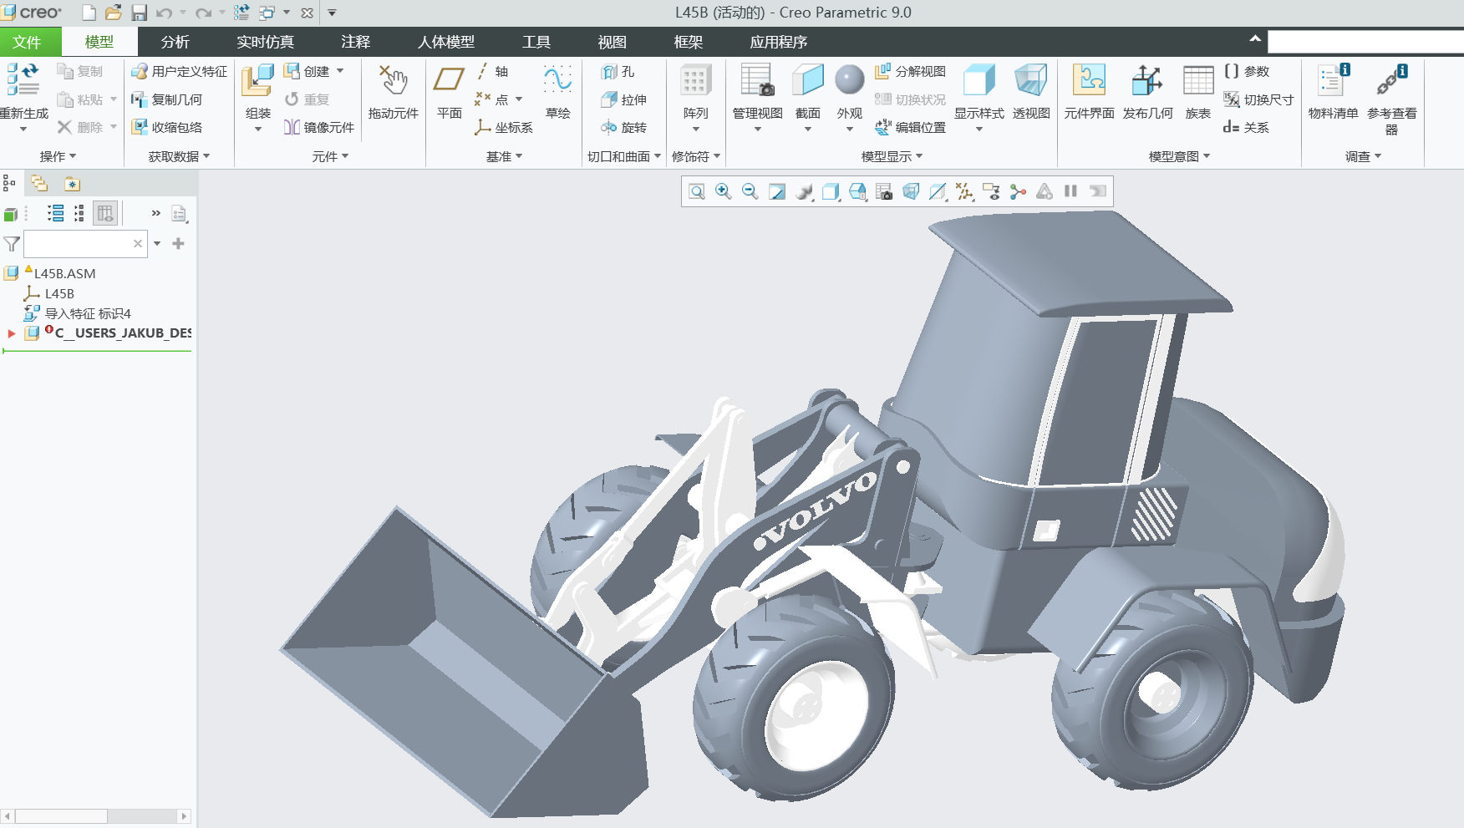Open the 文件 menu

click(x=27, y=42)
